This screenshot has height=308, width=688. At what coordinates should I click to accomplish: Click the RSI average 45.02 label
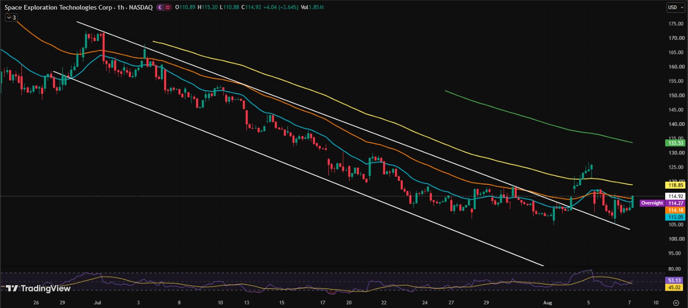675,287
